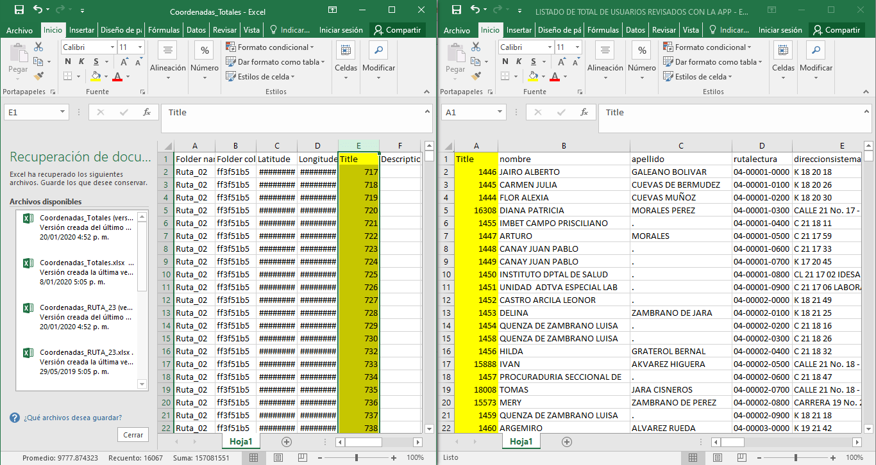Viewport: 876px width, 465px height.
Task: Open the font size dropdown showing 11
Action: tap(140, 47)
